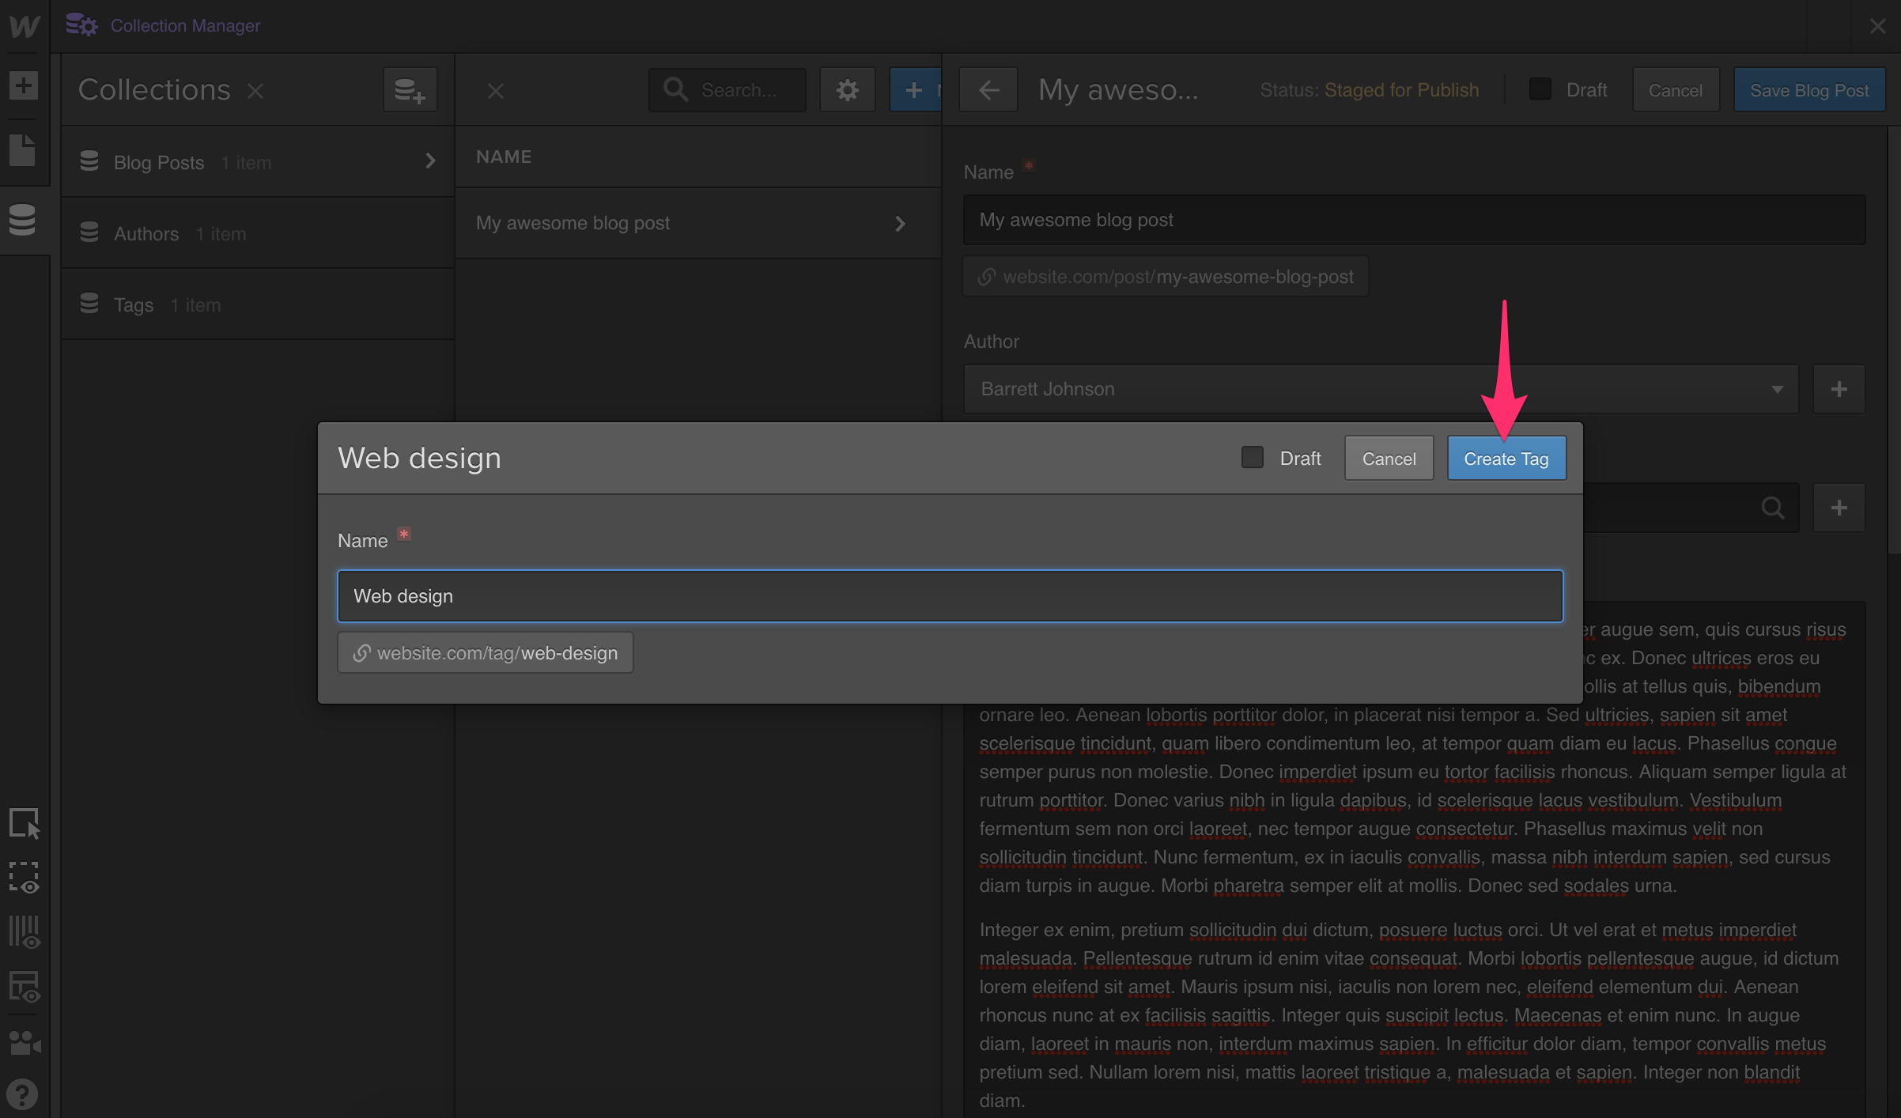
Task: Expand Blog Posts chevron
Action: [x=430, y=161]
